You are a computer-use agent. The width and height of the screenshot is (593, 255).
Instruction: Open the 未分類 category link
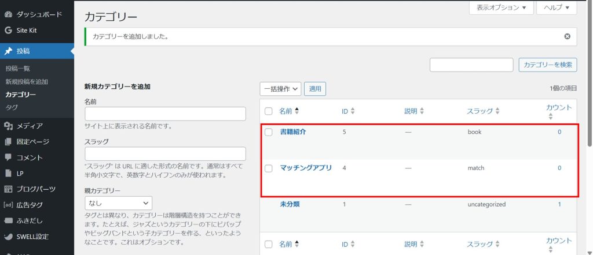pyautogui.click(x=289, y=204)
